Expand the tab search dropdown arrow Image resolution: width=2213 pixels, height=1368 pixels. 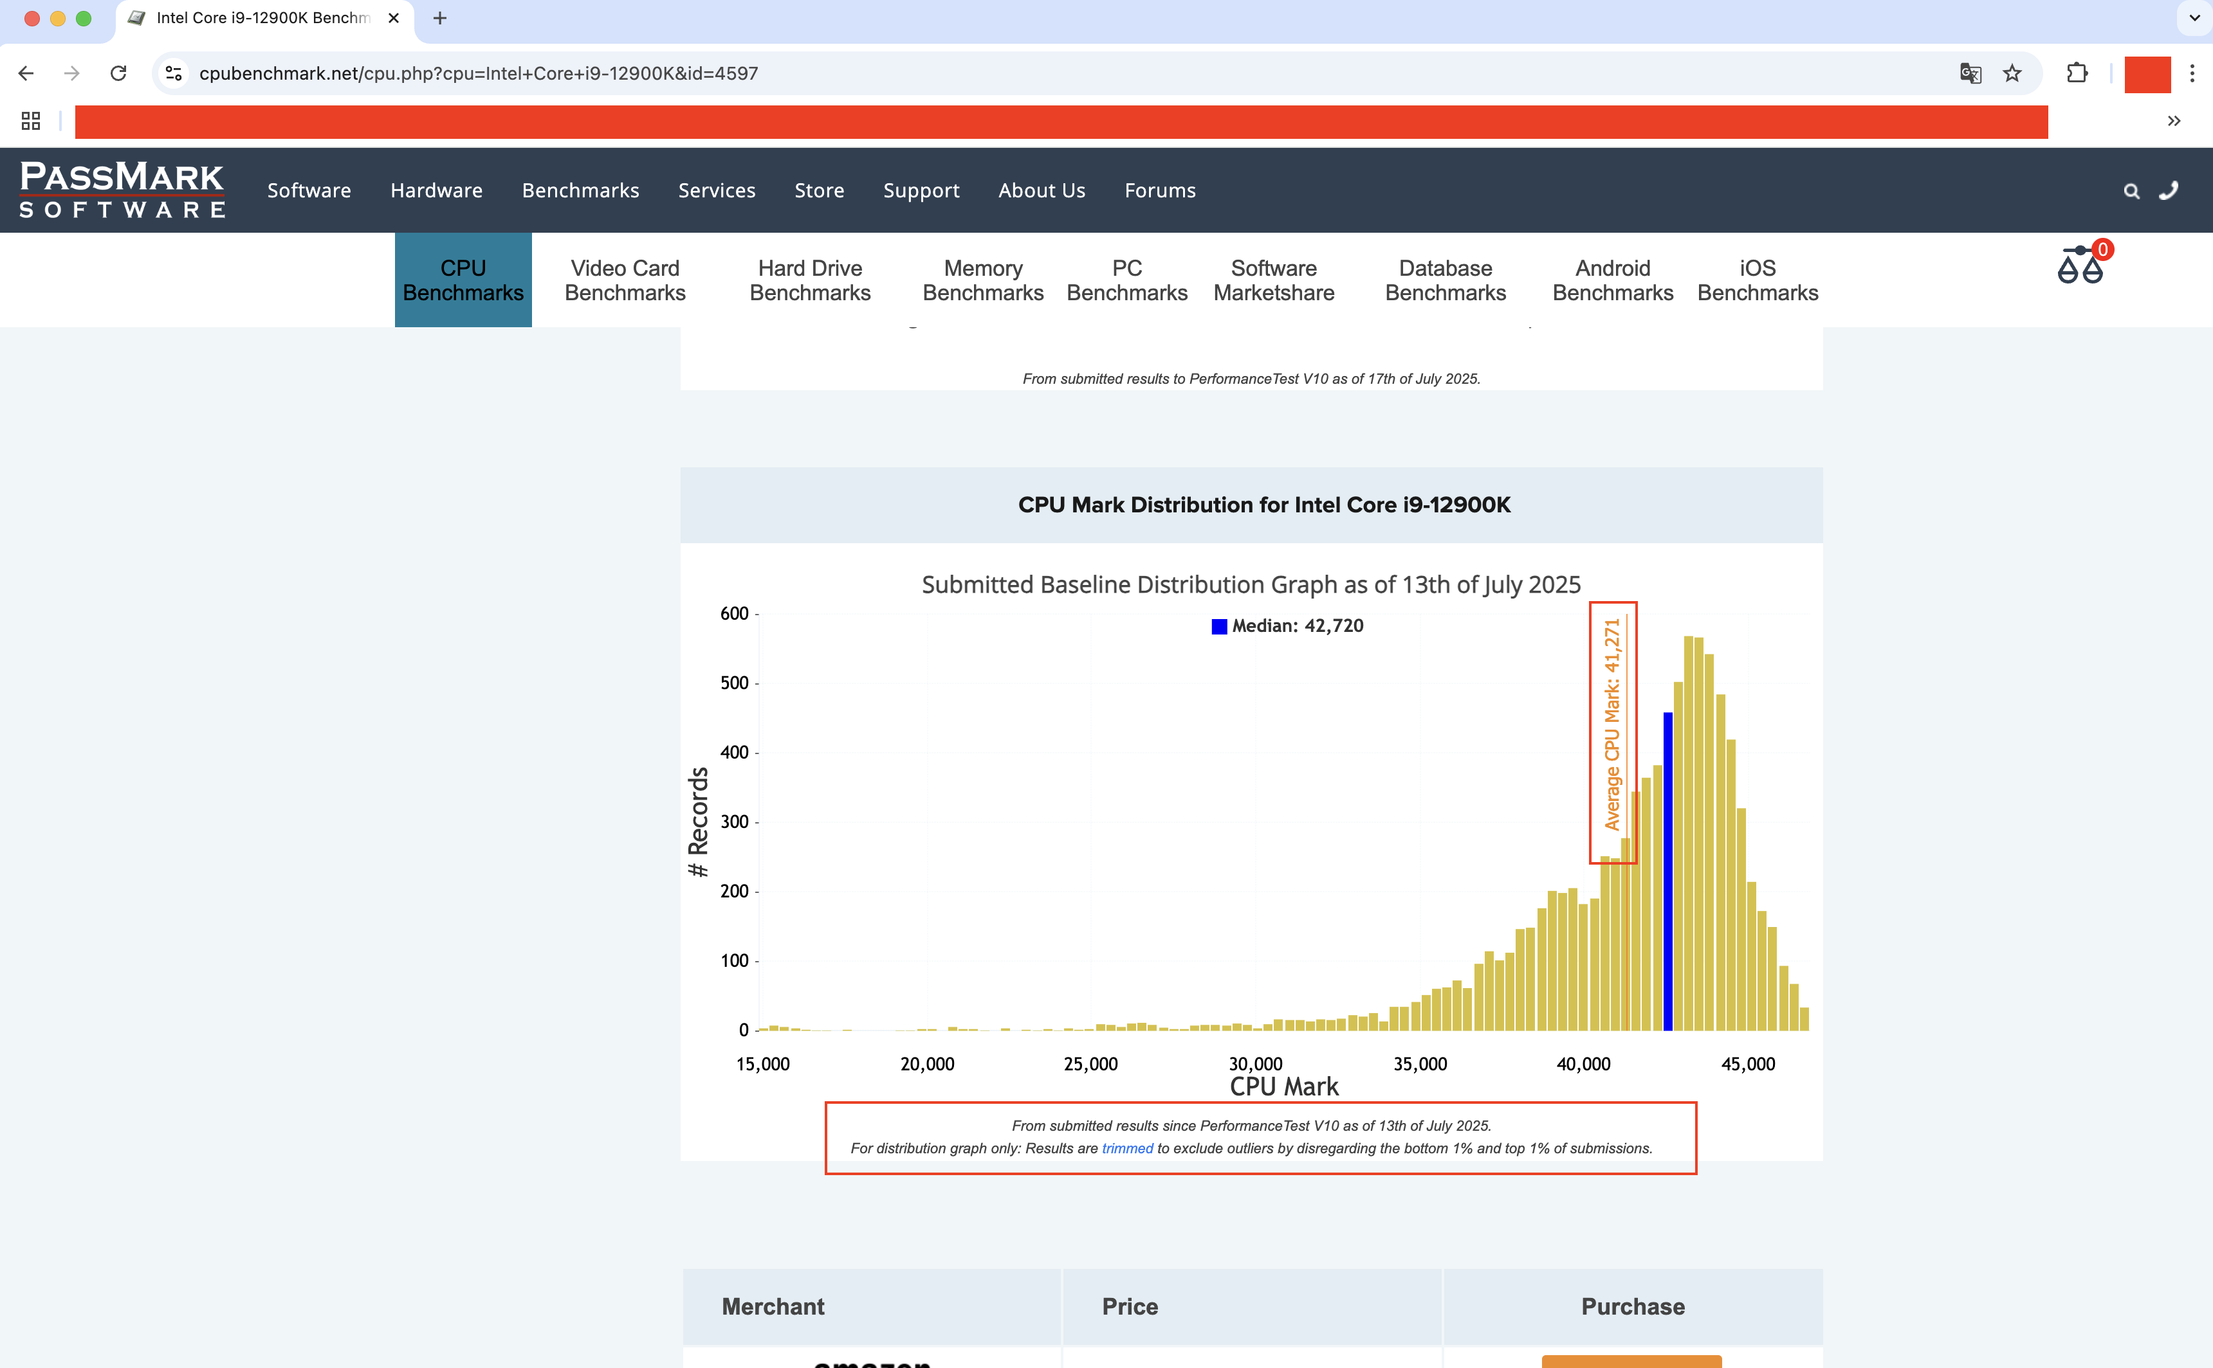click(2194, 18)
